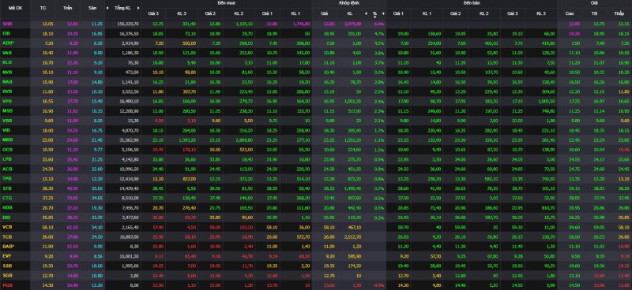Click the left arrow beside Tổng KL header
The width and height of the screenshot is (632, 290).
(107, 9)
